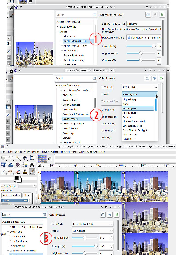Swap foreground and background colors arrow icon

[21, 177]
